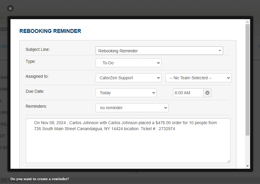The image size is (260, 184).
Task: Open the No Team Selected dropdown
Action: (x=199, y=78)
